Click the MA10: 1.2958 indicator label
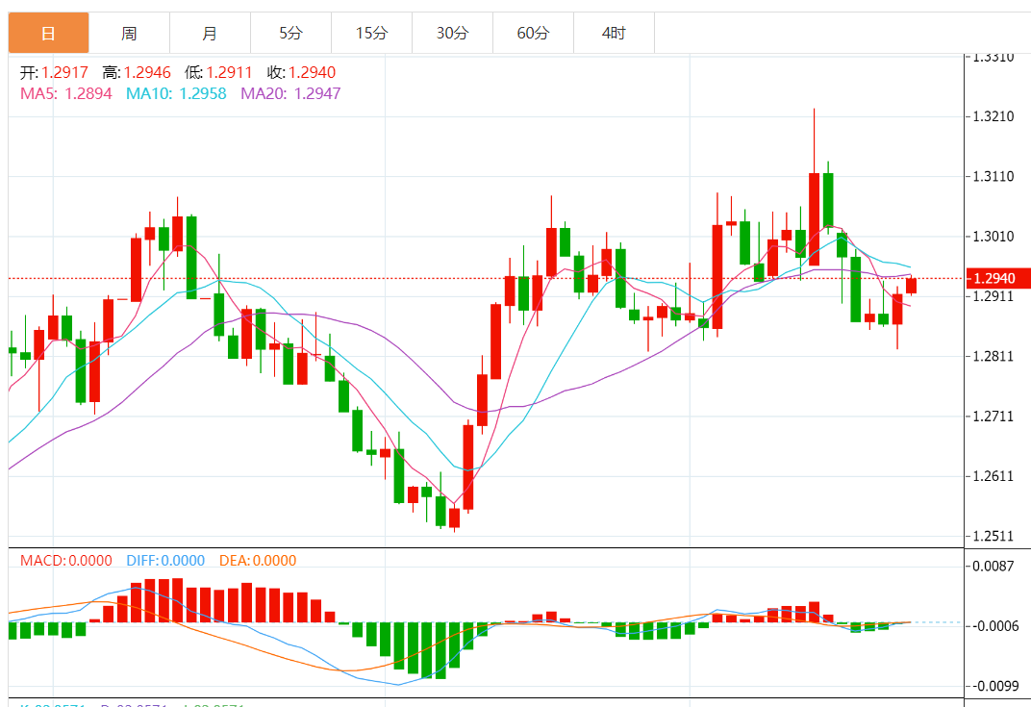 click(176, 93)
